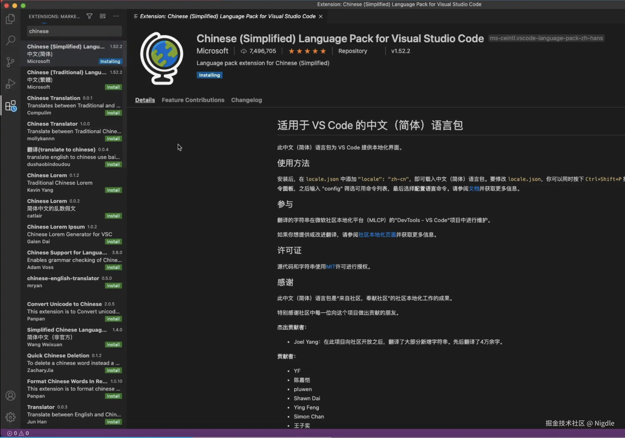The height and width of the screenshot is (438, 625).
Task: Click the EXTENSIONS: MARKETPLACE sidebar title
Action: [54, 17]
